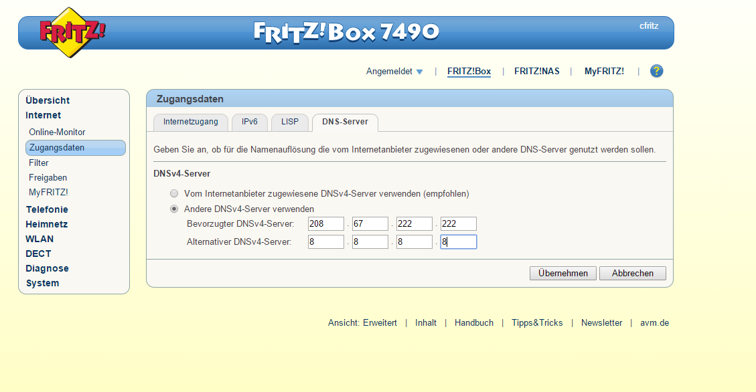The image size is (756, 392).
Task: Open the DNS-Server tab
Action: [x=346, y=122]
